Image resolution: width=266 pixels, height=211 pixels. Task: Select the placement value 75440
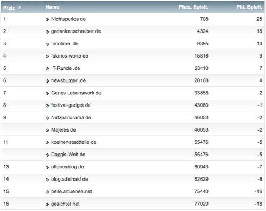click(x=202, y=191)
